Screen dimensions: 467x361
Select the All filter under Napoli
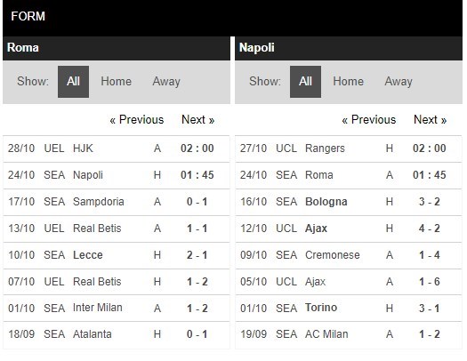[305, 82]
